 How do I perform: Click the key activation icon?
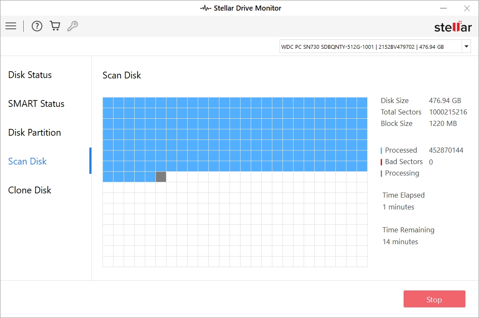tap(72, 26)
